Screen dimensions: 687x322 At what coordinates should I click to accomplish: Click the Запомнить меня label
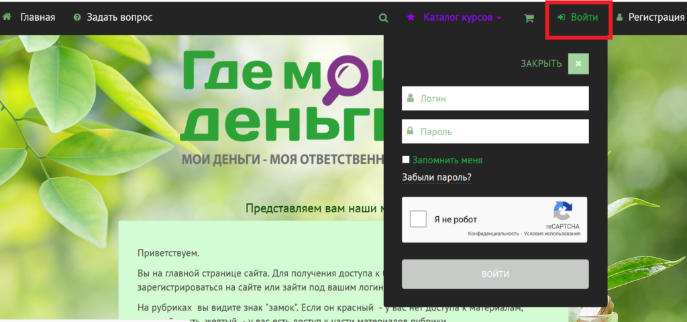(447, 160)
